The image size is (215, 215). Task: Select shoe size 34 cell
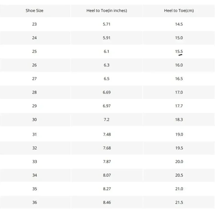tap(34, 175)
